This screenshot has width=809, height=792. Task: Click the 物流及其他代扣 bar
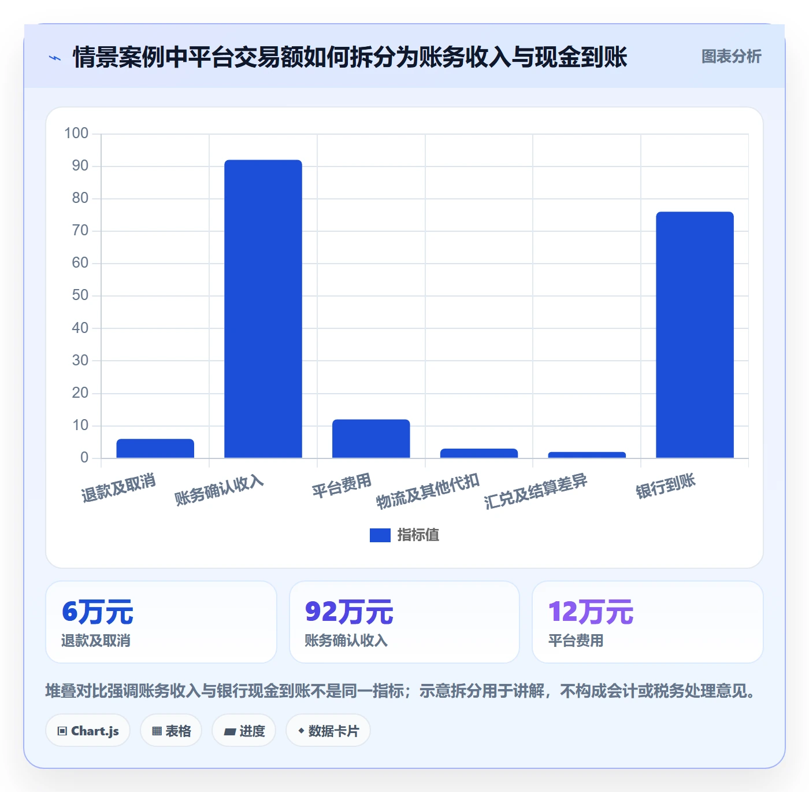tap(479, 453)
